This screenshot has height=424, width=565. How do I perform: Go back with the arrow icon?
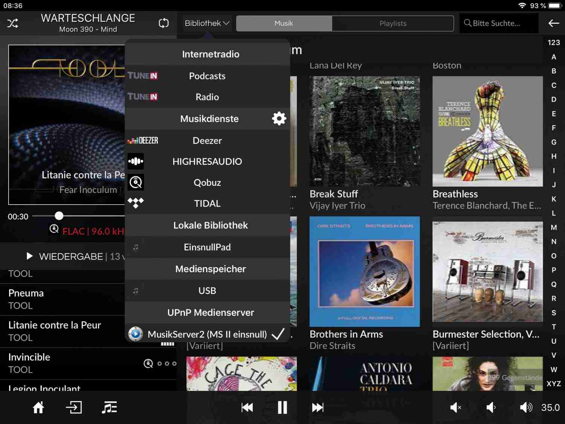coord(554,23)
